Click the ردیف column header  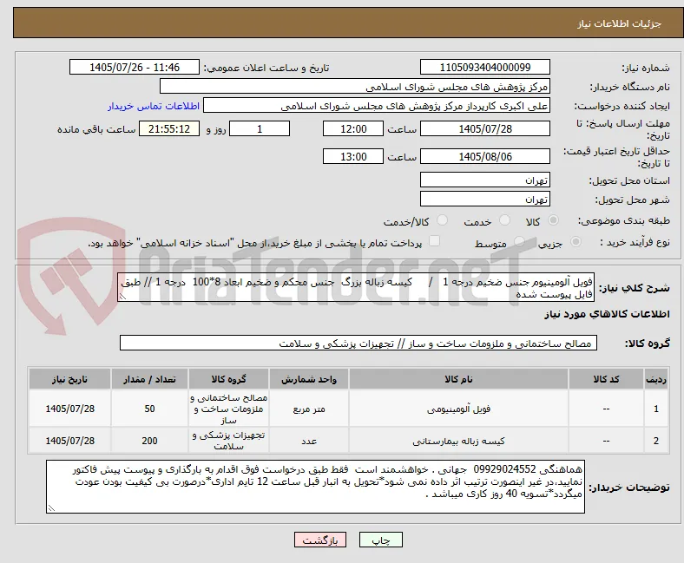pyautogui.click(x=655, y=379)
